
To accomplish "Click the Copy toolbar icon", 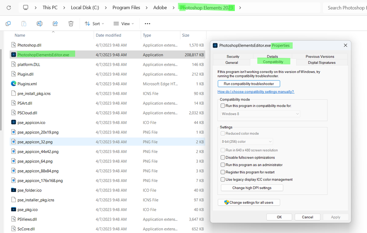I will (x=8, y=23).
